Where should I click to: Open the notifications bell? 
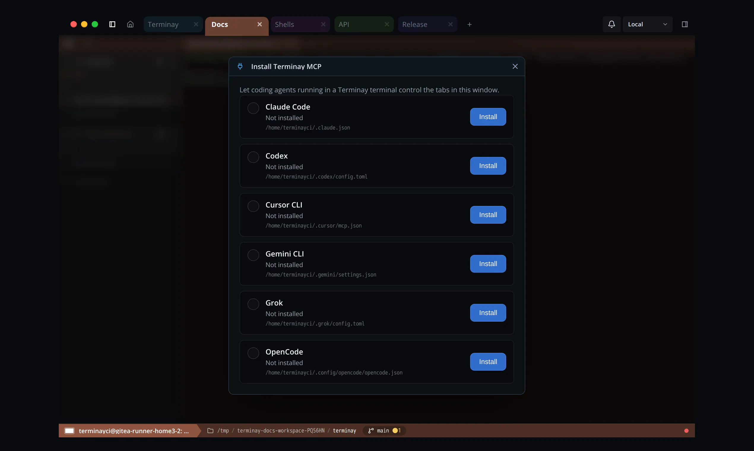coord(612,24)
